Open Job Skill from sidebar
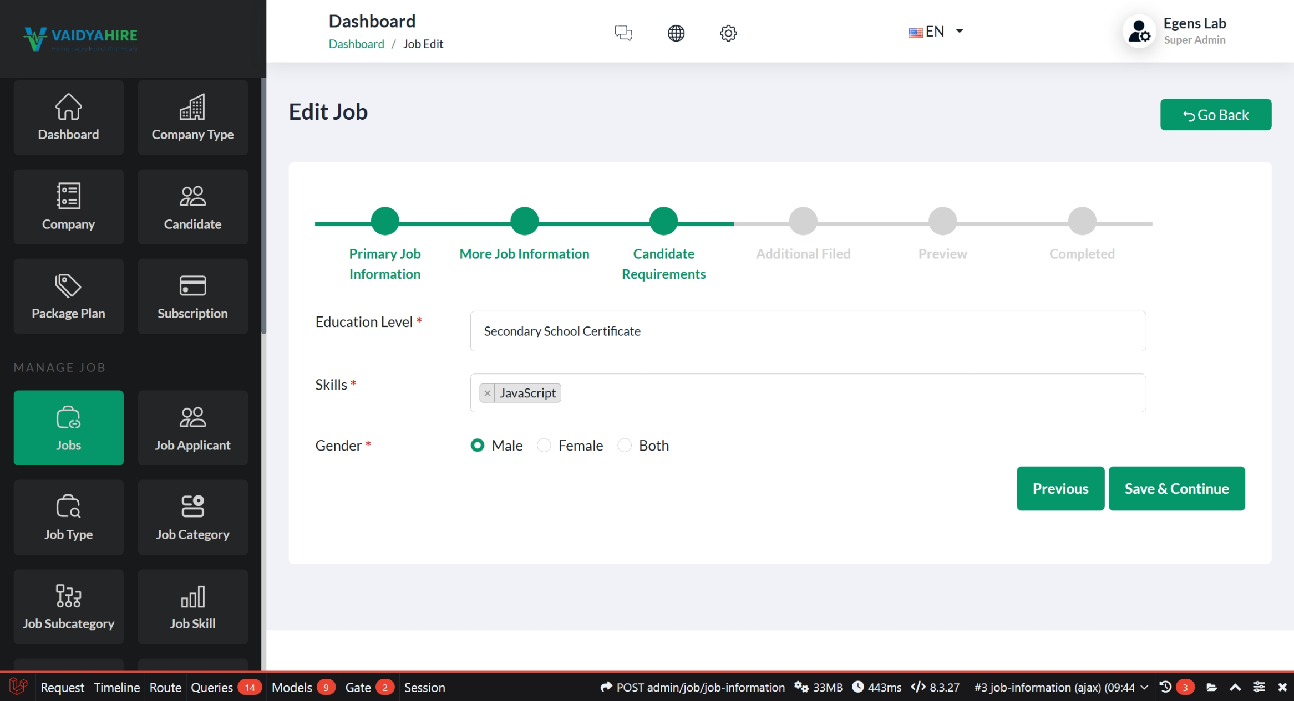 [192, 607]
